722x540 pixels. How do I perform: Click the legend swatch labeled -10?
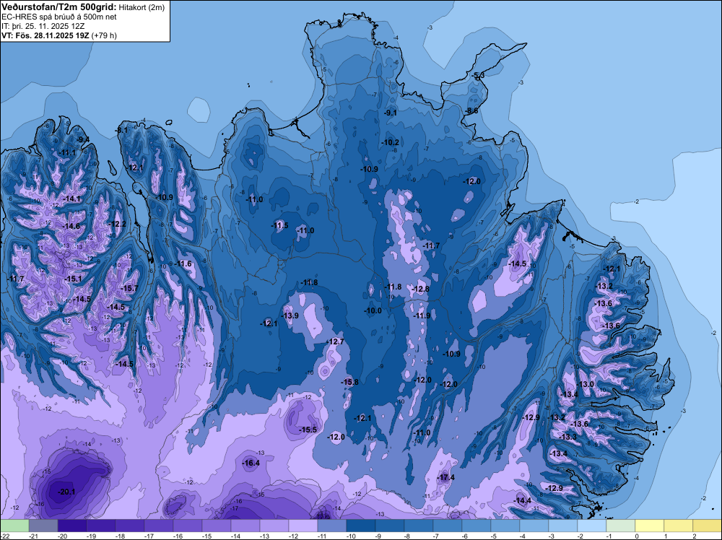coord(361,526)
